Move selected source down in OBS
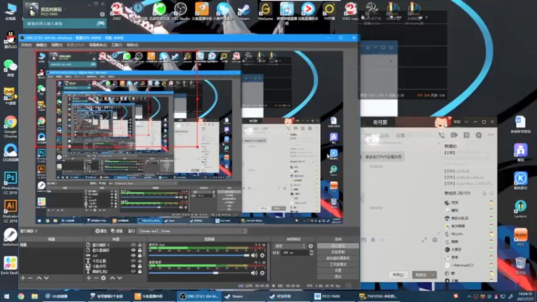 (119, 278)
